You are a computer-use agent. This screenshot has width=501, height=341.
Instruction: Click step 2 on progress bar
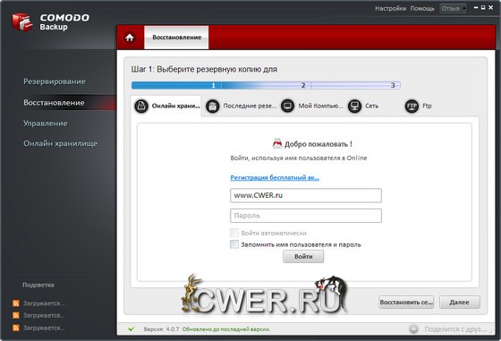pos(303,85)
